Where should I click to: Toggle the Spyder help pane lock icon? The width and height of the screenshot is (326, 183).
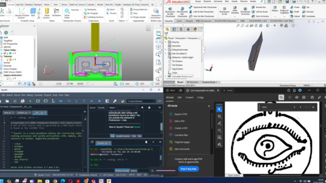point(149,107)
